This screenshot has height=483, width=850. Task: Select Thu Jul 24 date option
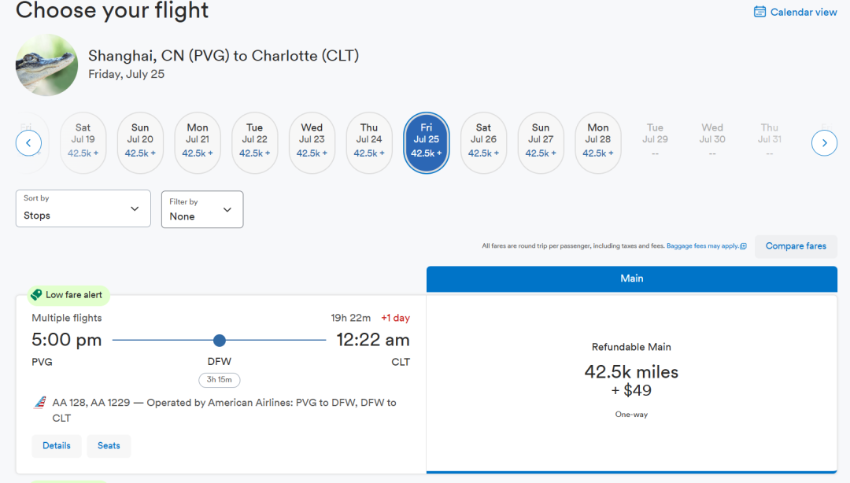point(369,142)
